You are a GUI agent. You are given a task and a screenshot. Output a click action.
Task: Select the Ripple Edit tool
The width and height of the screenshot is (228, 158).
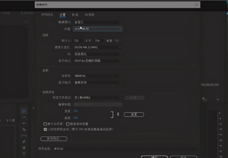click(x=24, y=123)
